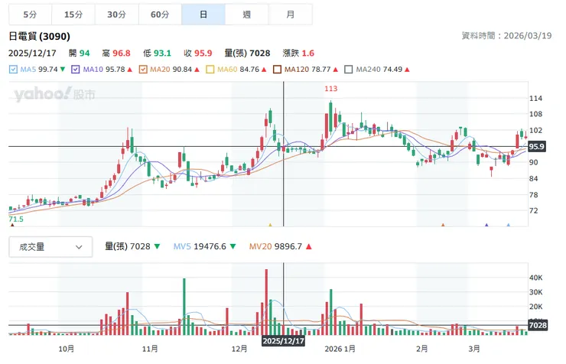This screenshot has width=566, height=364.
Task: Click the red up arrow beside MA20 value
Action: [x=197, y=70]
